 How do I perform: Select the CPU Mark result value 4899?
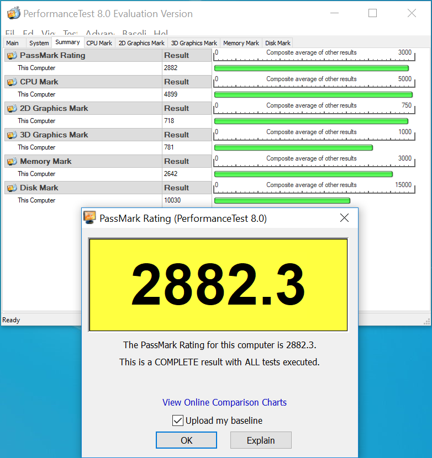tap(171, 94)
